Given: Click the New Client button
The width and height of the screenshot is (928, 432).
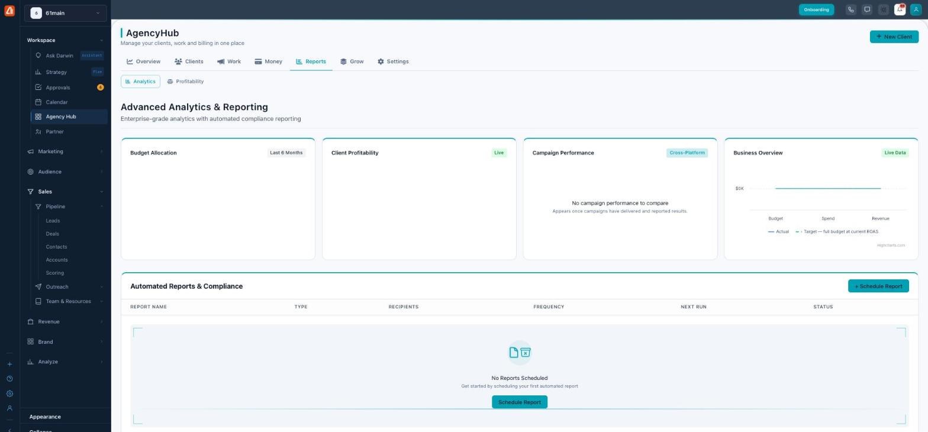Looking at the screenshot, I should click(x=894, y=37).
